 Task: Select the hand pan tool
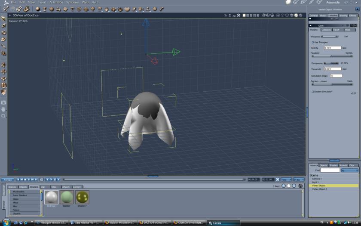3,109
